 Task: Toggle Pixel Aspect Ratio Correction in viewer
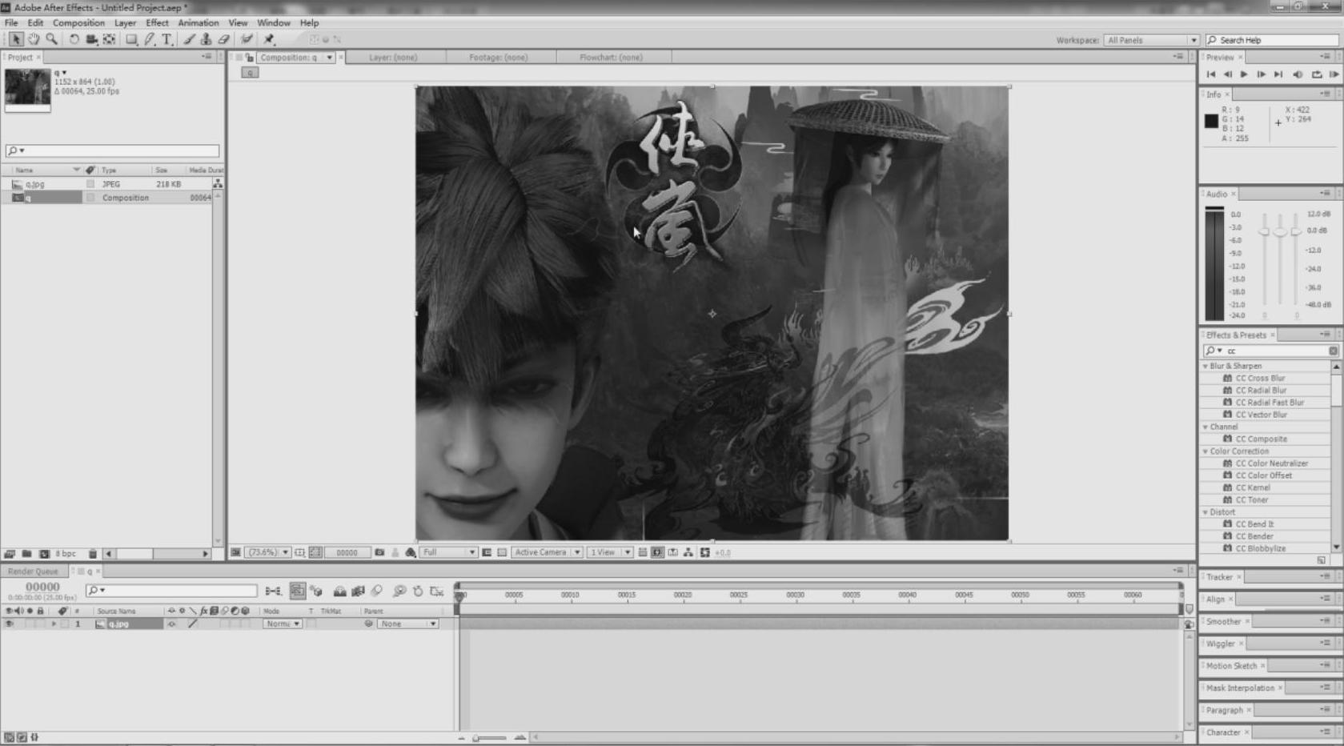(643, 552)
